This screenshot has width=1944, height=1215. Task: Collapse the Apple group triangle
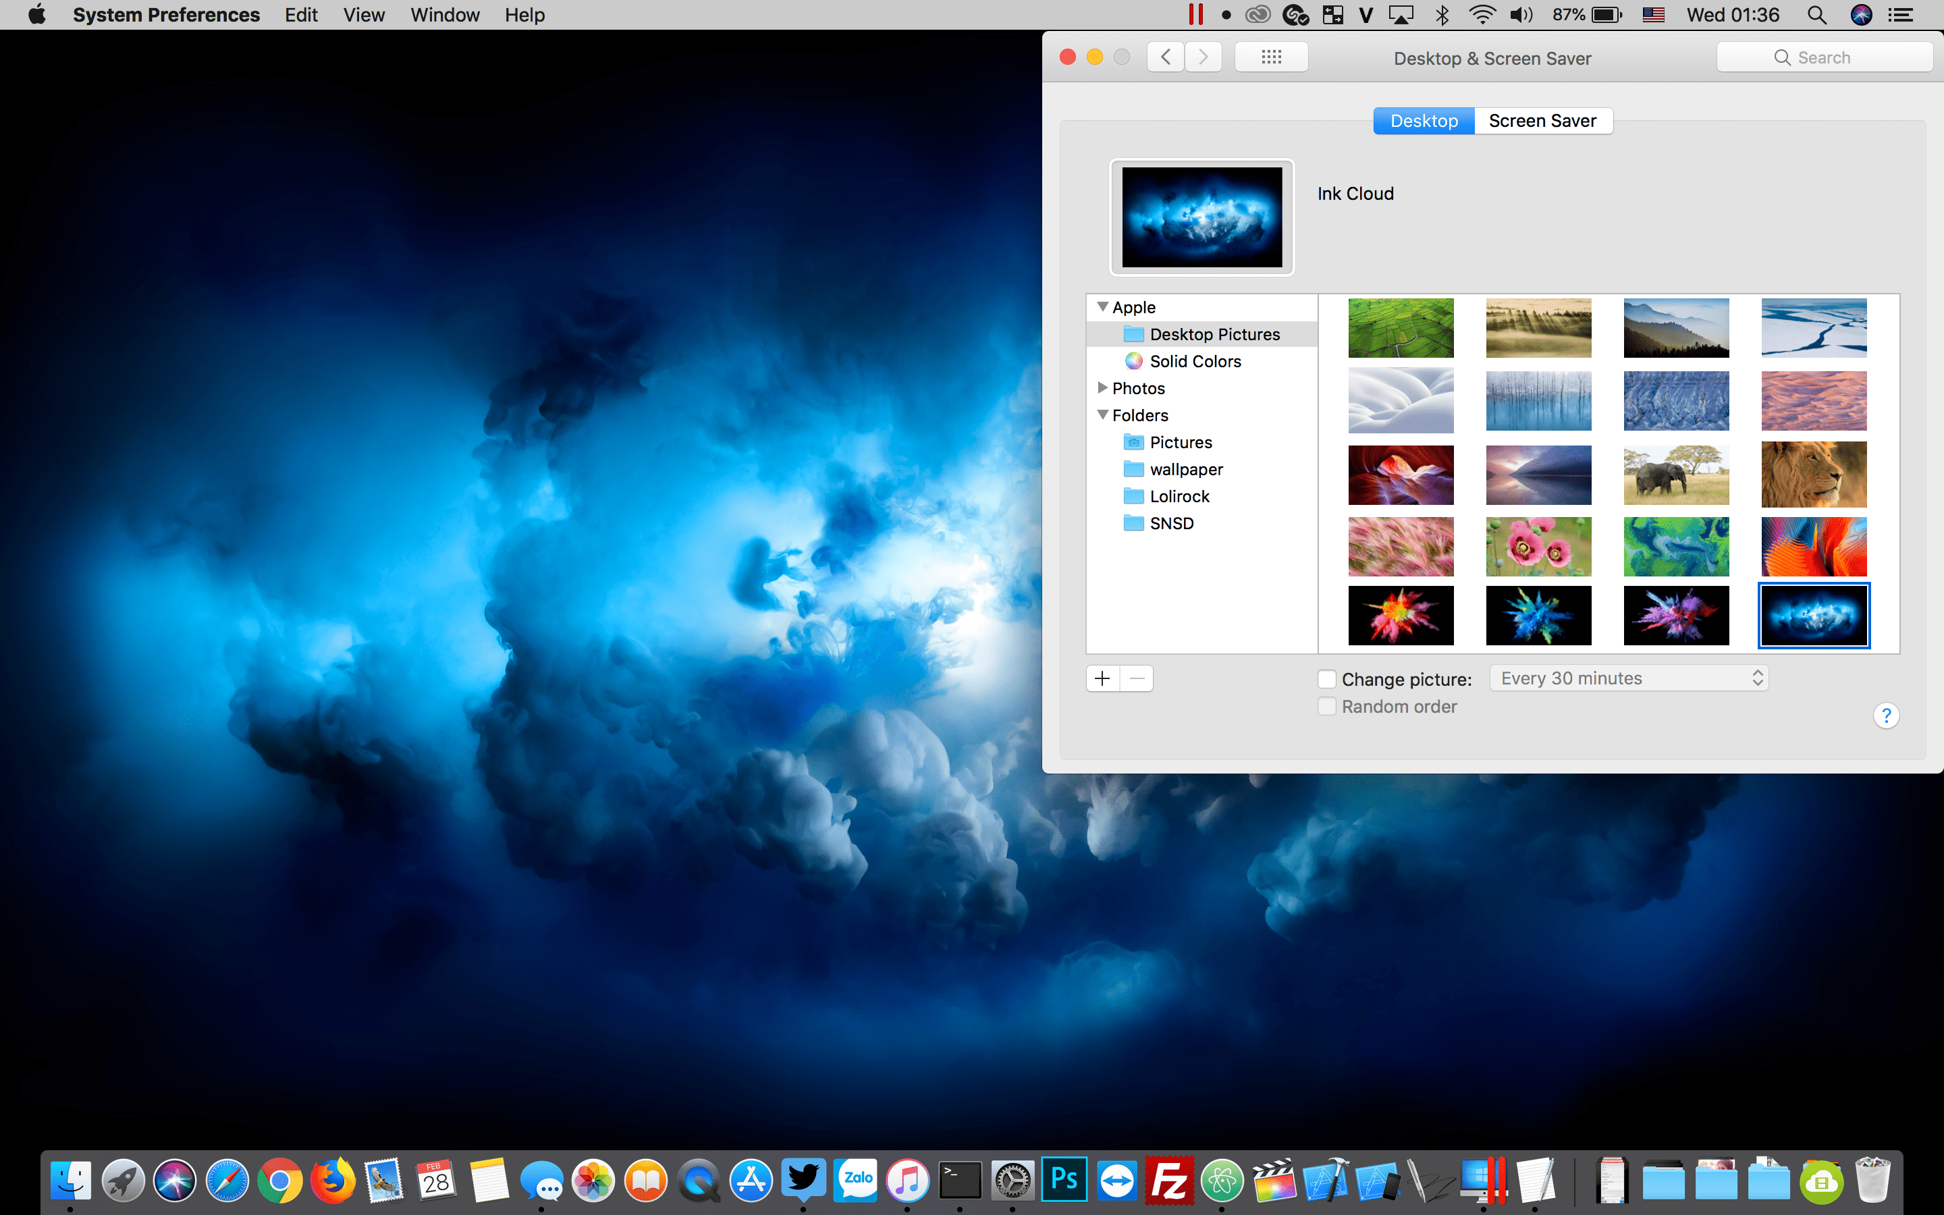tap(1103, 307)
